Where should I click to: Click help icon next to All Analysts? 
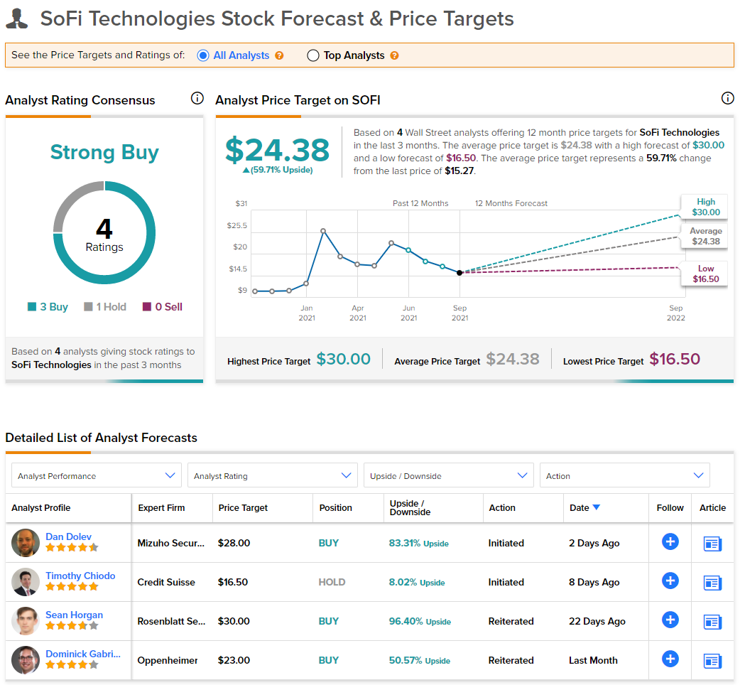click(279, 55)
